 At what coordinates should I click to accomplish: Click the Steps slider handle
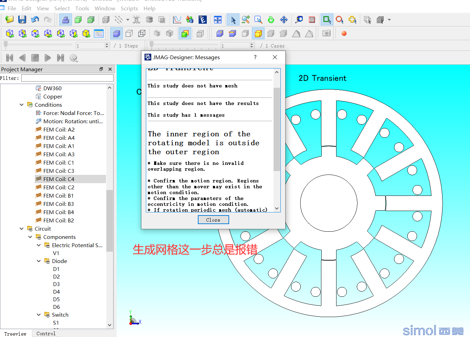(6, 44)
